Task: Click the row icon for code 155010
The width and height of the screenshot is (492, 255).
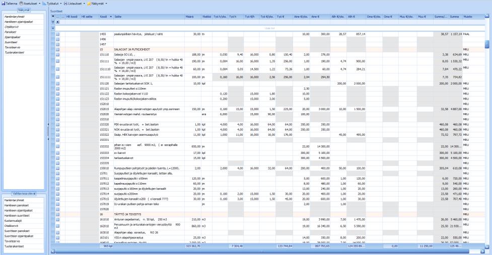Action: pos(57,168)
